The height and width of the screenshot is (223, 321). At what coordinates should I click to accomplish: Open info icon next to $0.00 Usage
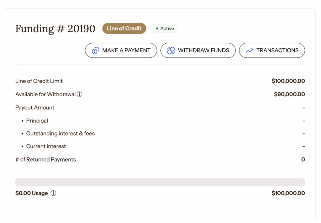[x=53, y=193]
